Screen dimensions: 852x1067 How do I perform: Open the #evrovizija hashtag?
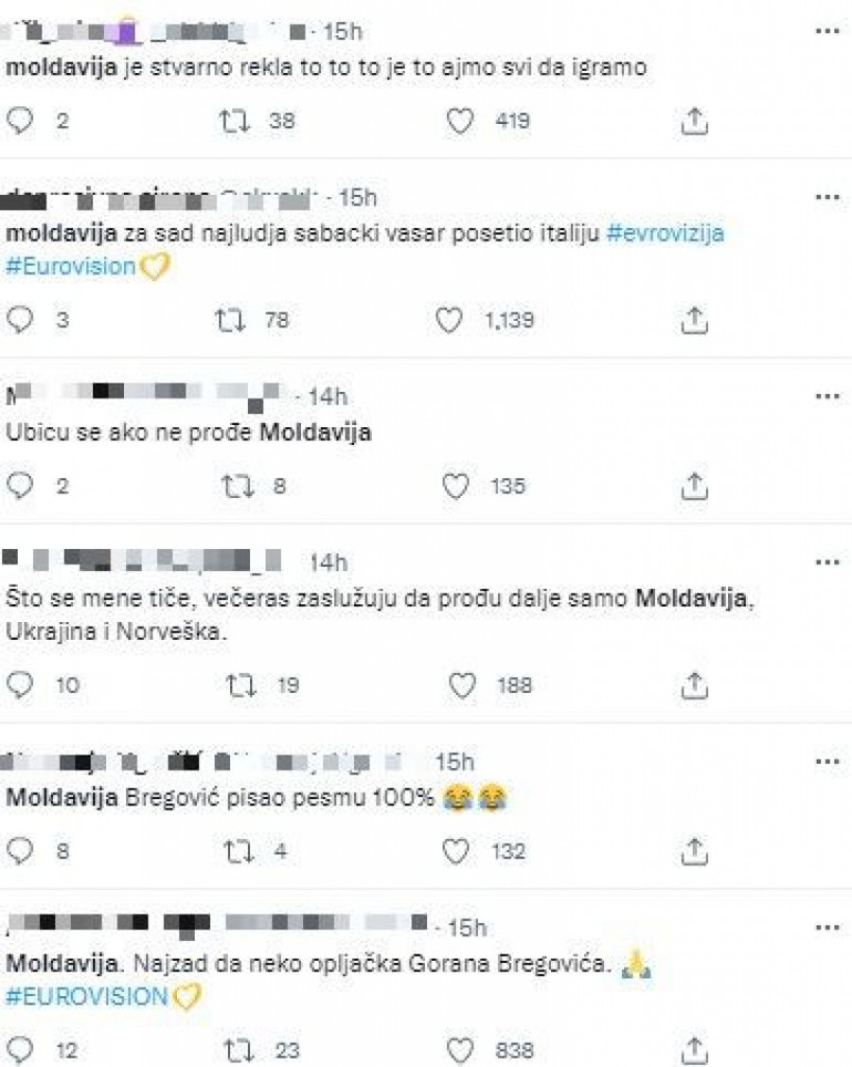665,234
